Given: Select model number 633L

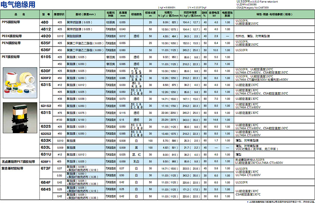Looking at the screenshot, I should (46, 148).
